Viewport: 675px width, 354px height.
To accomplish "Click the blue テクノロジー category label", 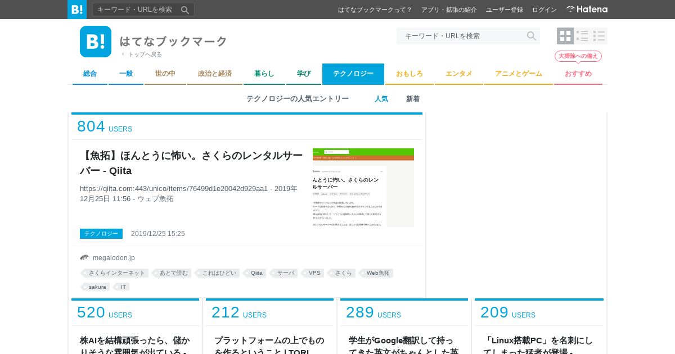I will tap(101, 234).
